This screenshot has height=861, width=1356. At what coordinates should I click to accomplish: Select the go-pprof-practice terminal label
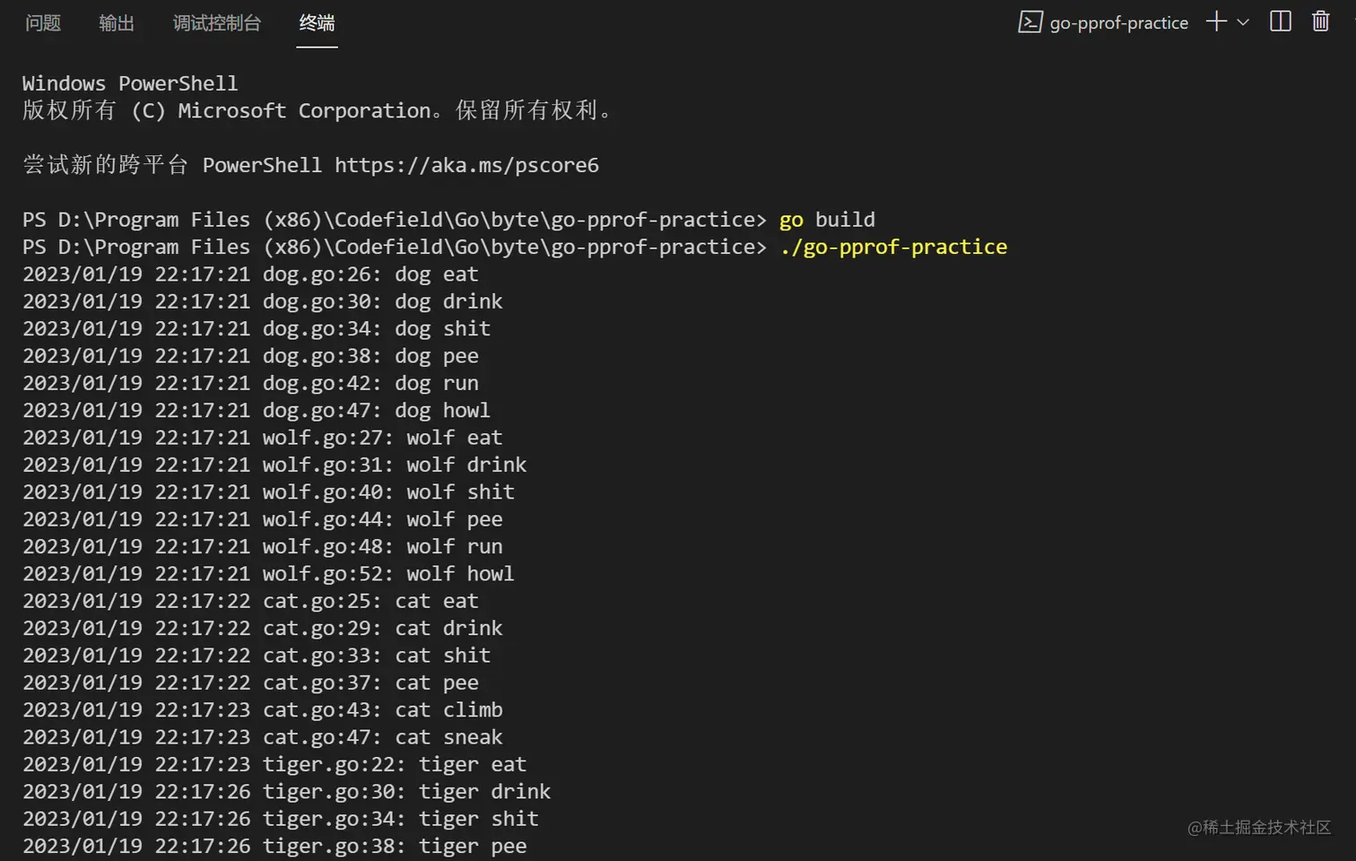(x=1118, y=23)
